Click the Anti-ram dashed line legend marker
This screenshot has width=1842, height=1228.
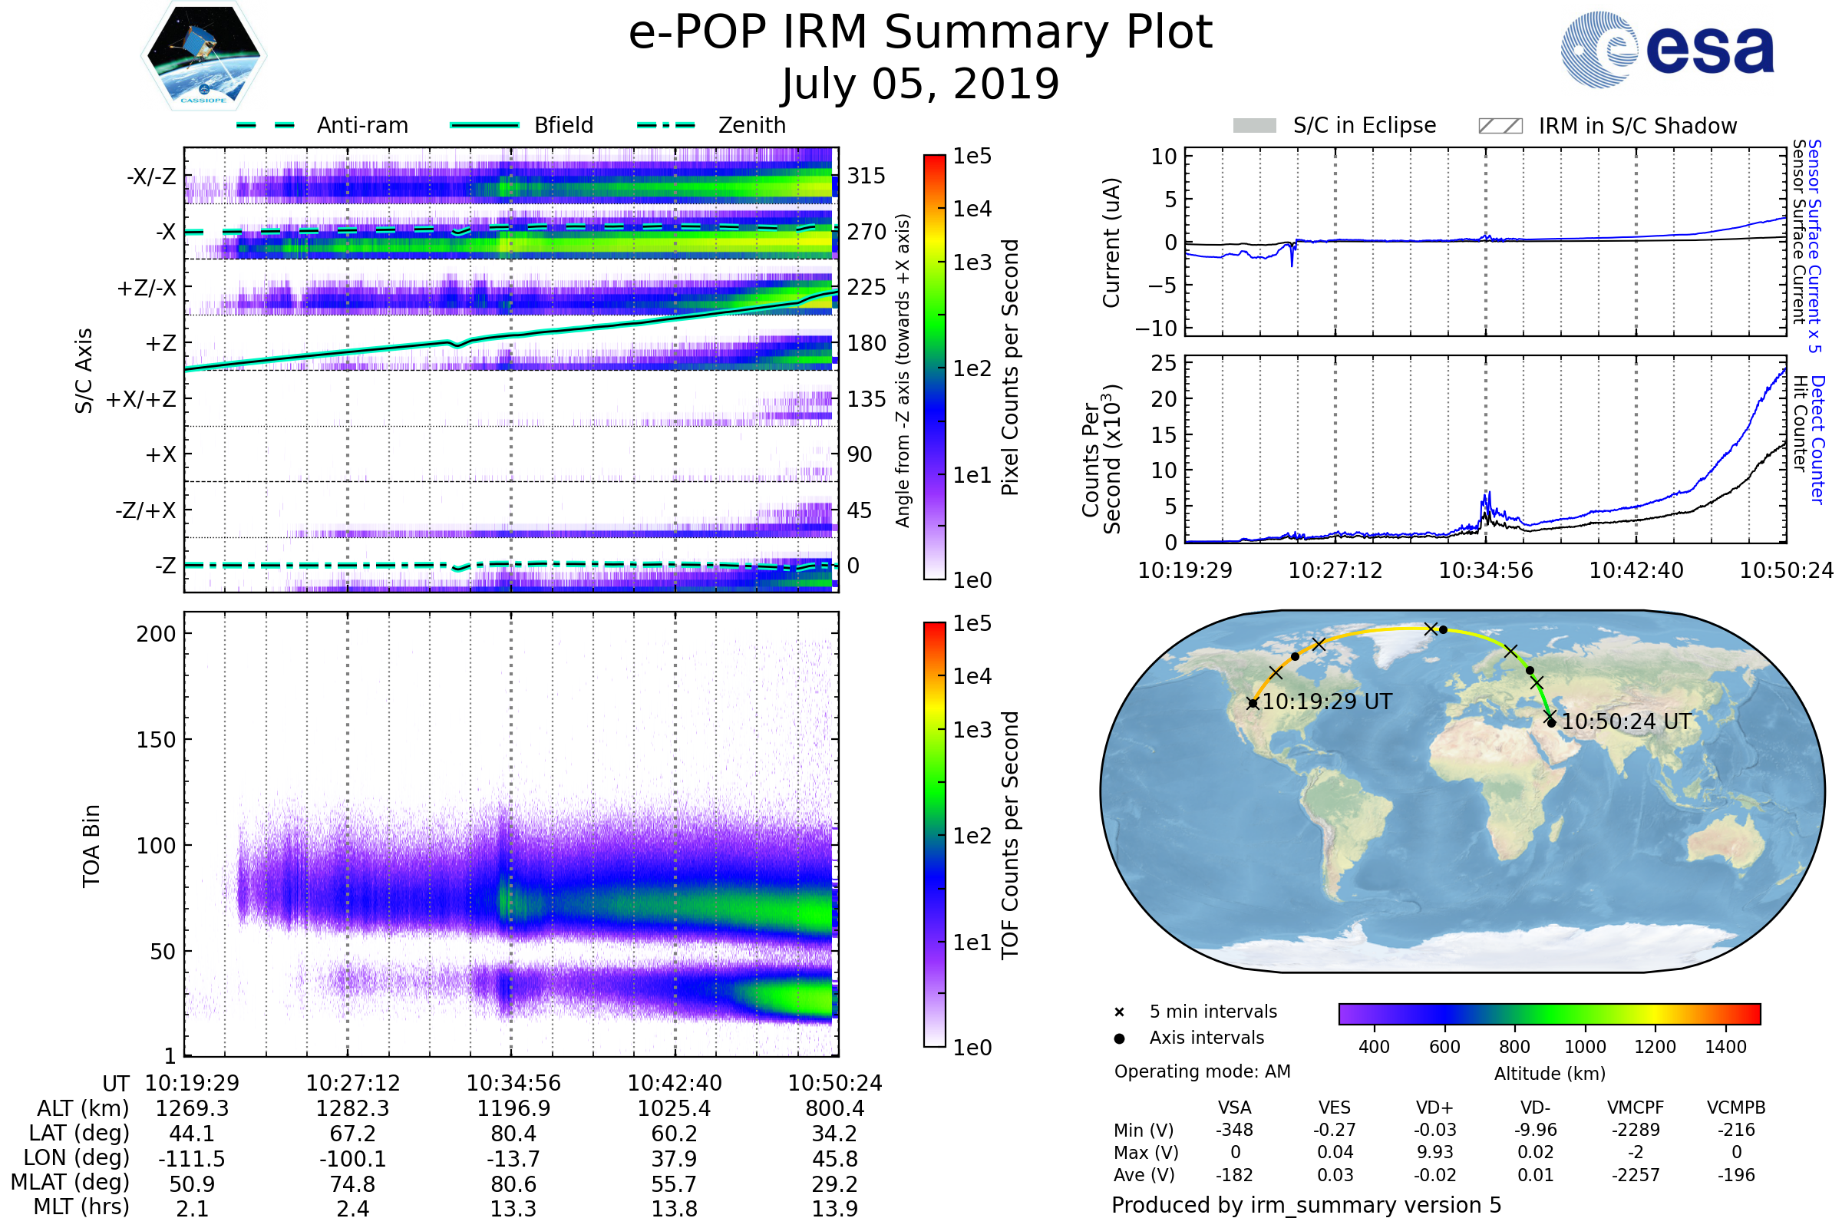tap(266, 125)
